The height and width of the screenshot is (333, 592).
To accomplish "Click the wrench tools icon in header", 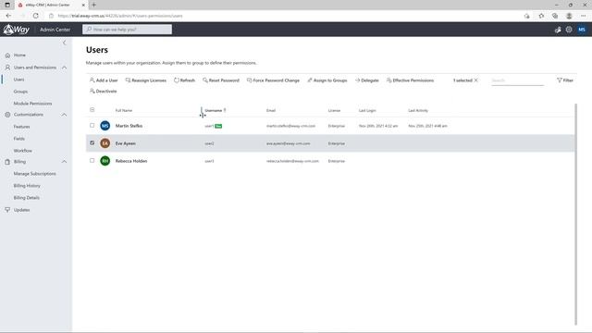I will pyautogui.click(x=558, y=30).
